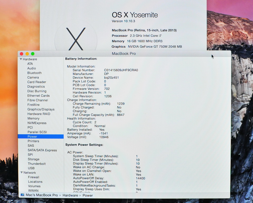Click 16 GB 1600 MHz DDR3 memory text
This screenshot has height=203, width=253.
pyautogui.click(x=145, y=41)
